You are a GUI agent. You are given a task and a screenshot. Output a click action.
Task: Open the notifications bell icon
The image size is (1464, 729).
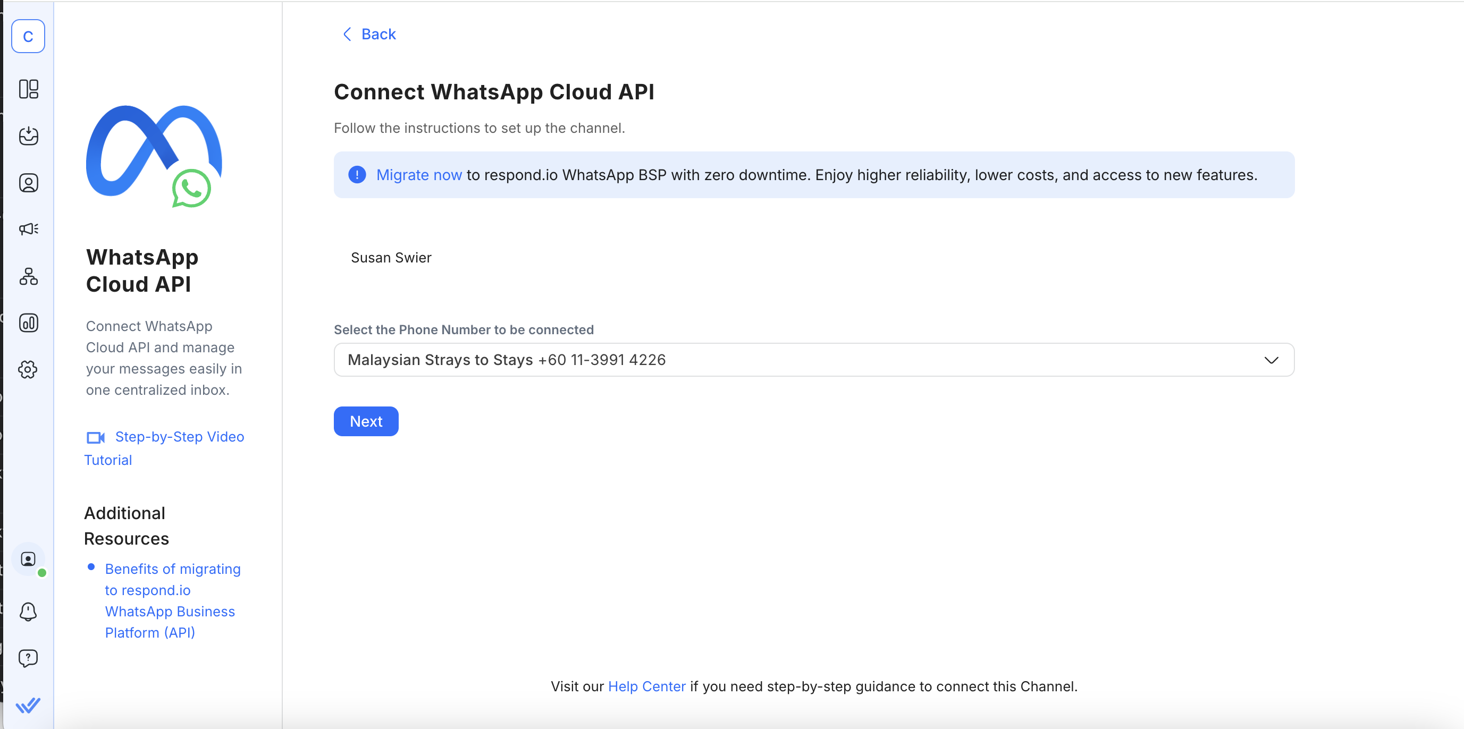coord(28,612)
